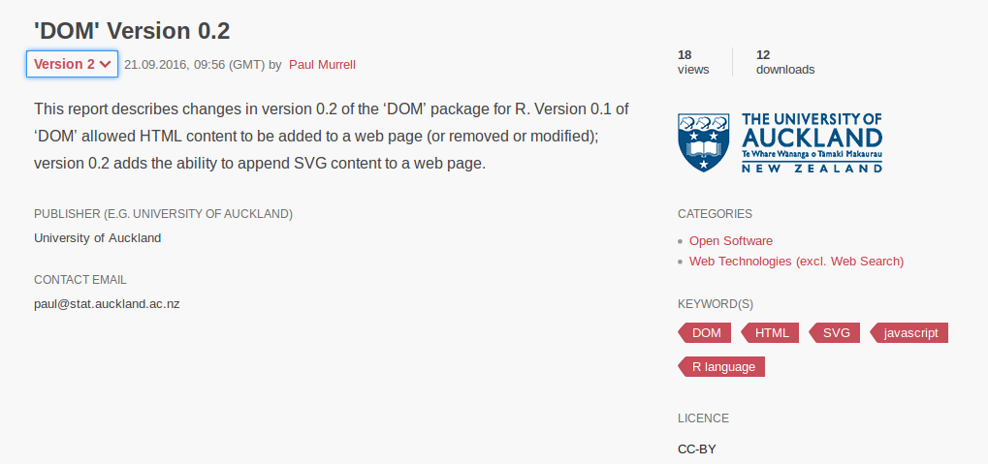The width and height of the screenshot is (988, 464).
Task: Click the CC-BY licence text
Action: [697, 449]
